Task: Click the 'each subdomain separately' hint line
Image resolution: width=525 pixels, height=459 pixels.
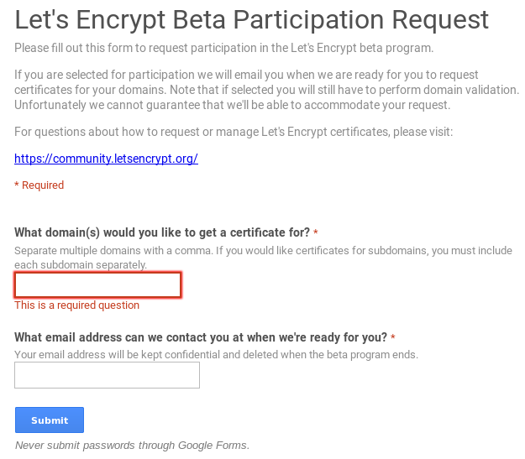Action: point(80,264)
